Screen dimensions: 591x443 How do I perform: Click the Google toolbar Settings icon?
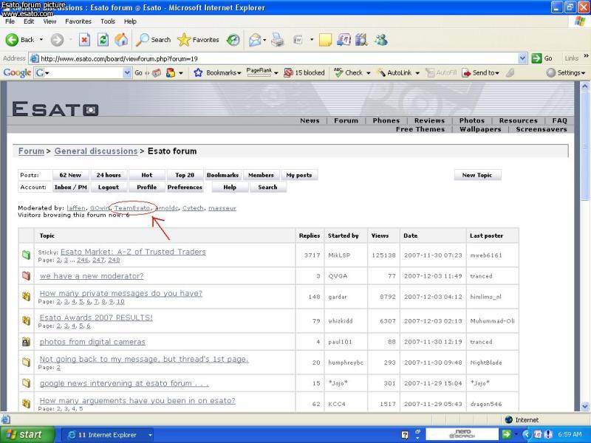[x=550, y=72]
